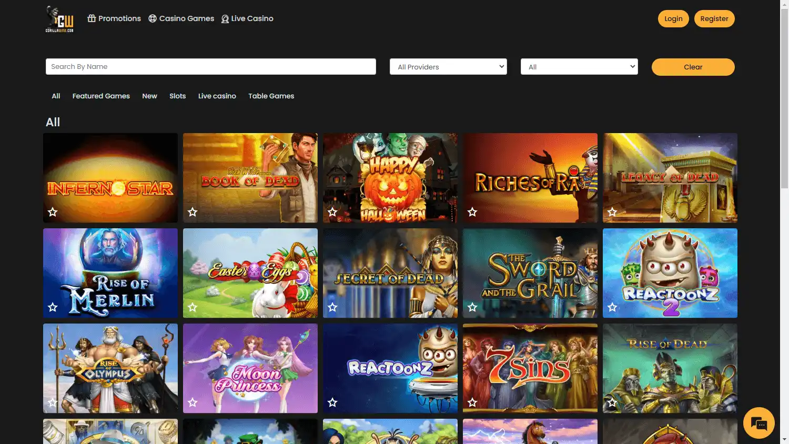This screenshot has height=444, width=789.
Task: Expand the All Providers dropdown
Action: (x=448, y=67)
